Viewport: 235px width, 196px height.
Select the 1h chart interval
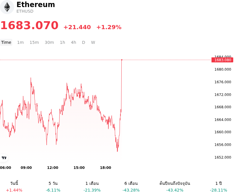[x=63, y=42]
